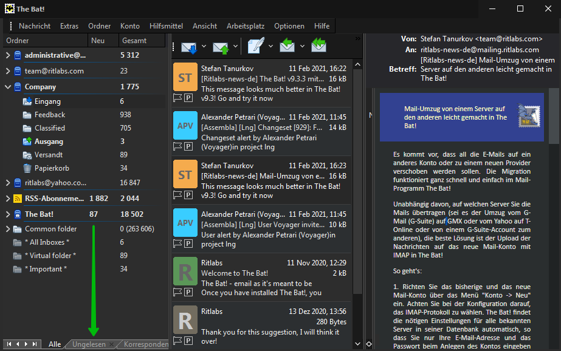Click green R avatar of Welcome message
The height and width of the screenshot is (351, 561).
click(185, 271)
